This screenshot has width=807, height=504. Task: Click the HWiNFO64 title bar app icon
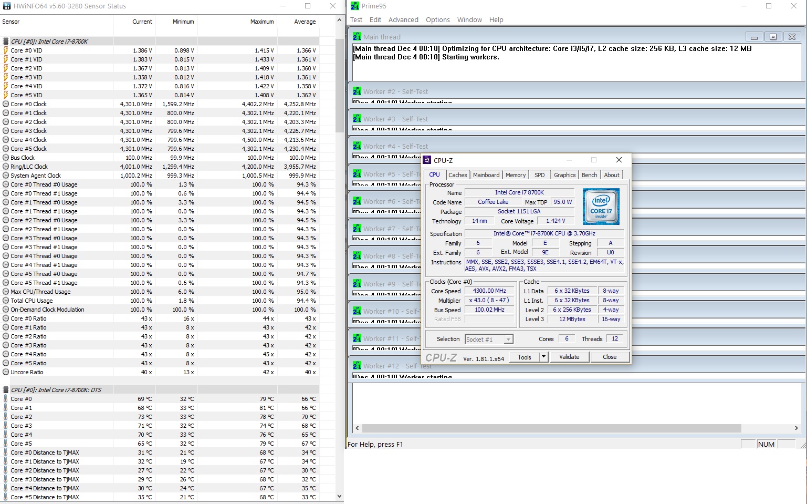tap(7, 6)
